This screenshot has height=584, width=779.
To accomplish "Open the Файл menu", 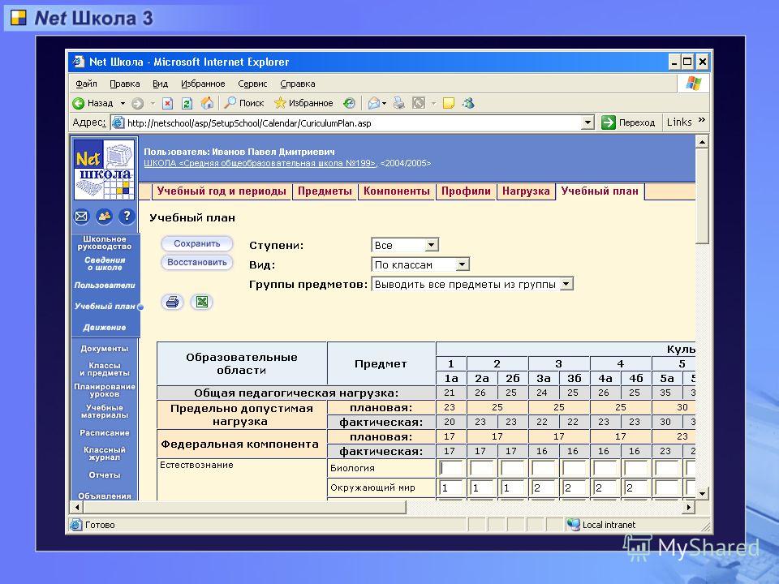I will [x=86, y=84].
